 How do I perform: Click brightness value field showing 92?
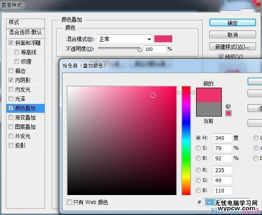click(x=223, y=158)
